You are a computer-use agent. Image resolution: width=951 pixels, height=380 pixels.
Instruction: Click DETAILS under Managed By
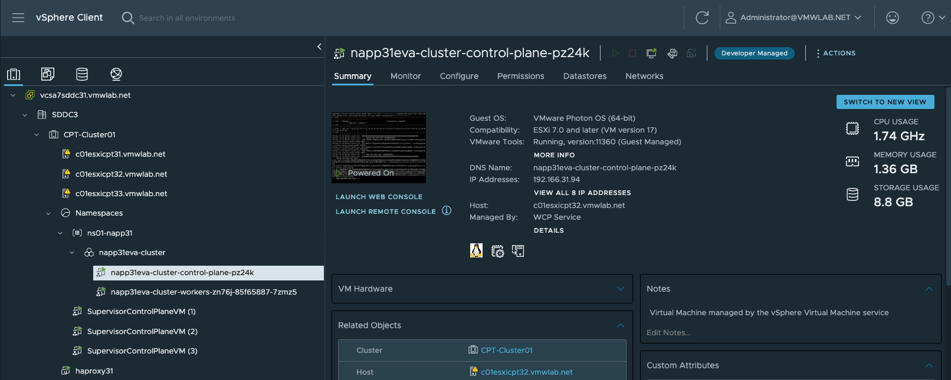[549, 230]
